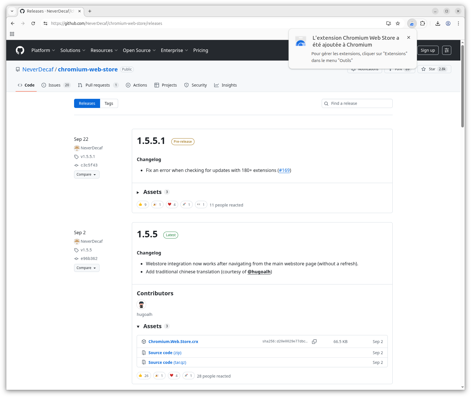Click the GitHub logo icon

pyautogui.click(x=20, y=50)
